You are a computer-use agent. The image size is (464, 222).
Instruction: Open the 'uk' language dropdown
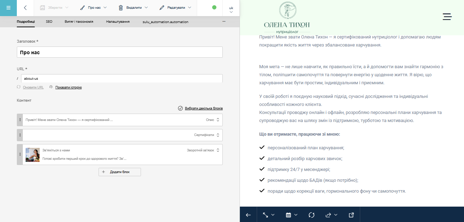(x=231, y=9)
